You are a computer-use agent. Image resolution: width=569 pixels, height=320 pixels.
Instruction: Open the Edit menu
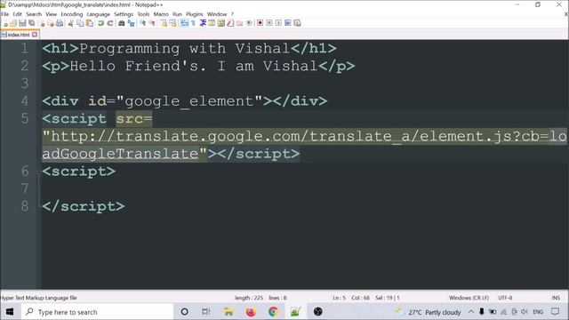coord(18,14)
